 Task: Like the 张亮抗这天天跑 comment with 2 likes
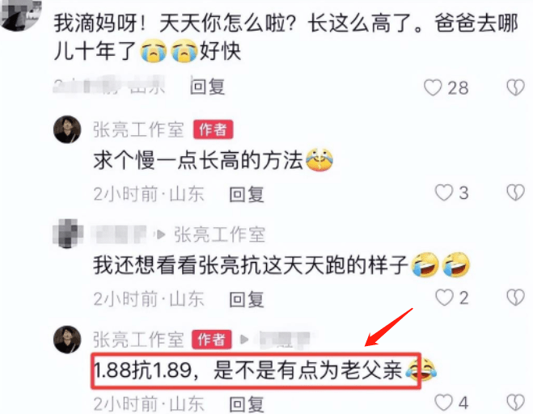point(444,298)
